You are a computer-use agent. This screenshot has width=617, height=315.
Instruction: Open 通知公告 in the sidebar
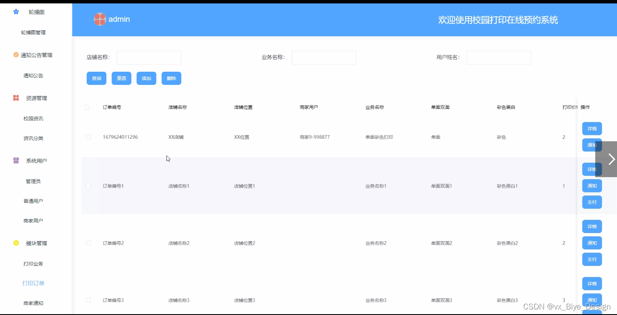[33, 76]
